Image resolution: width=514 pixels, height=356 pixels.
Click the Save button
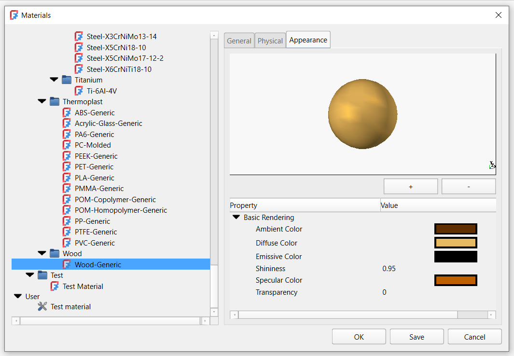(x=417, y=336)
